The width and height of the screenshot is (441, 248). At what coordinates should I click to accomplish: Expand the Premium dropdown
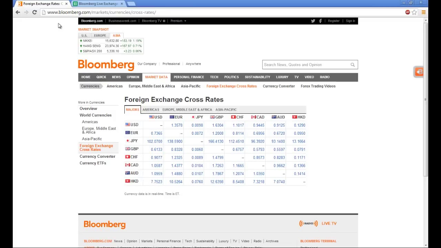pyautogui.click(x=178, y=21)
